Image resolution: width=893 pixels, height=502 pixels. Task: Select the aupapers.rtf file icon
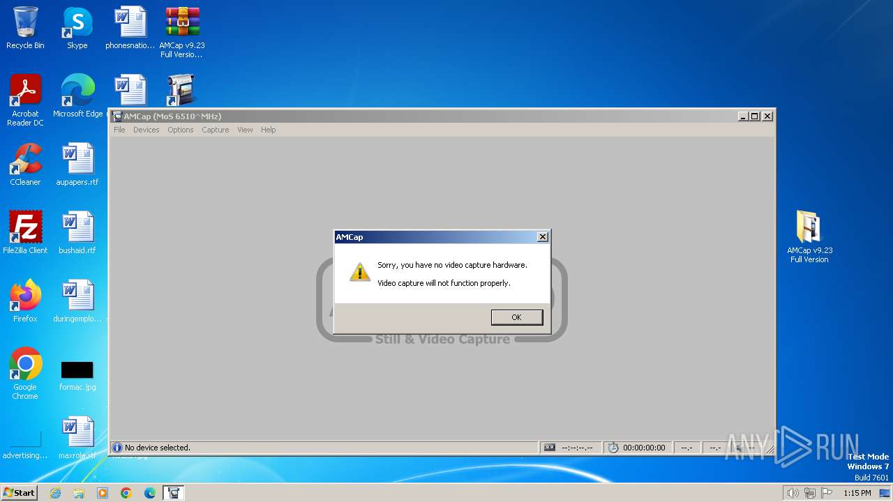[x=77, y=165]
